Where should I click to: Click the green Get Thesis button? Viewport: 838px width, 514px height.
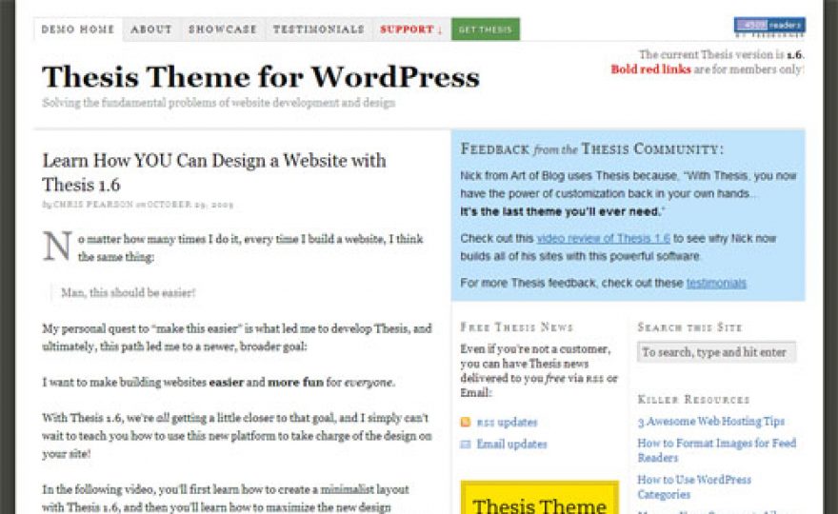(x=486, y=30)
